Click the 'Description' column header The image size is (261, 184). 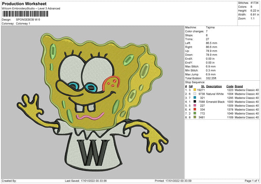tap(214, 86)
